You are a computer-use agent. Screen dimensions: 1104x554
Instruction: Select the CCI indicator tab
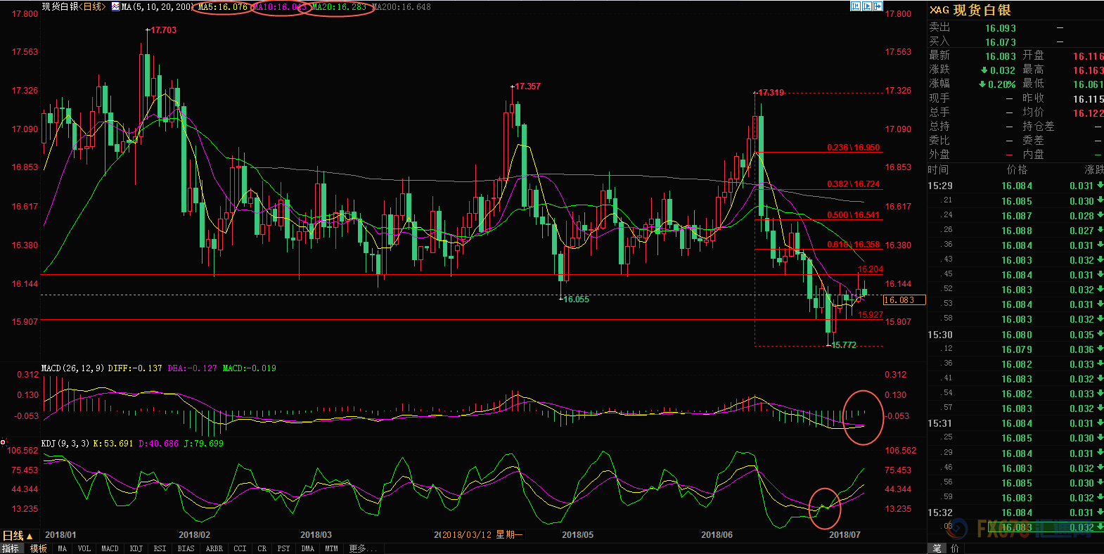(240, 548)
